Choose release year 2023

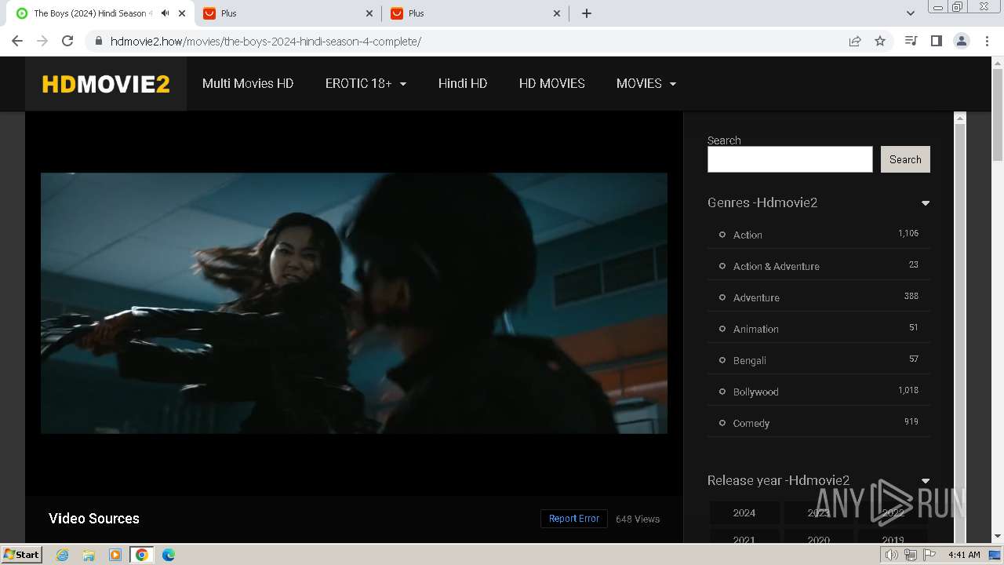tap(819, 512)
